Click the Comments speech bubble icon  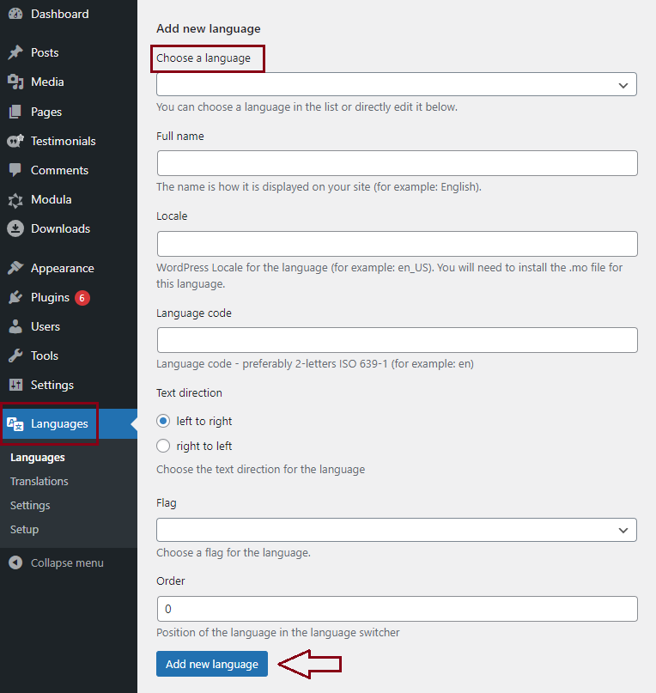click(15, 170)
